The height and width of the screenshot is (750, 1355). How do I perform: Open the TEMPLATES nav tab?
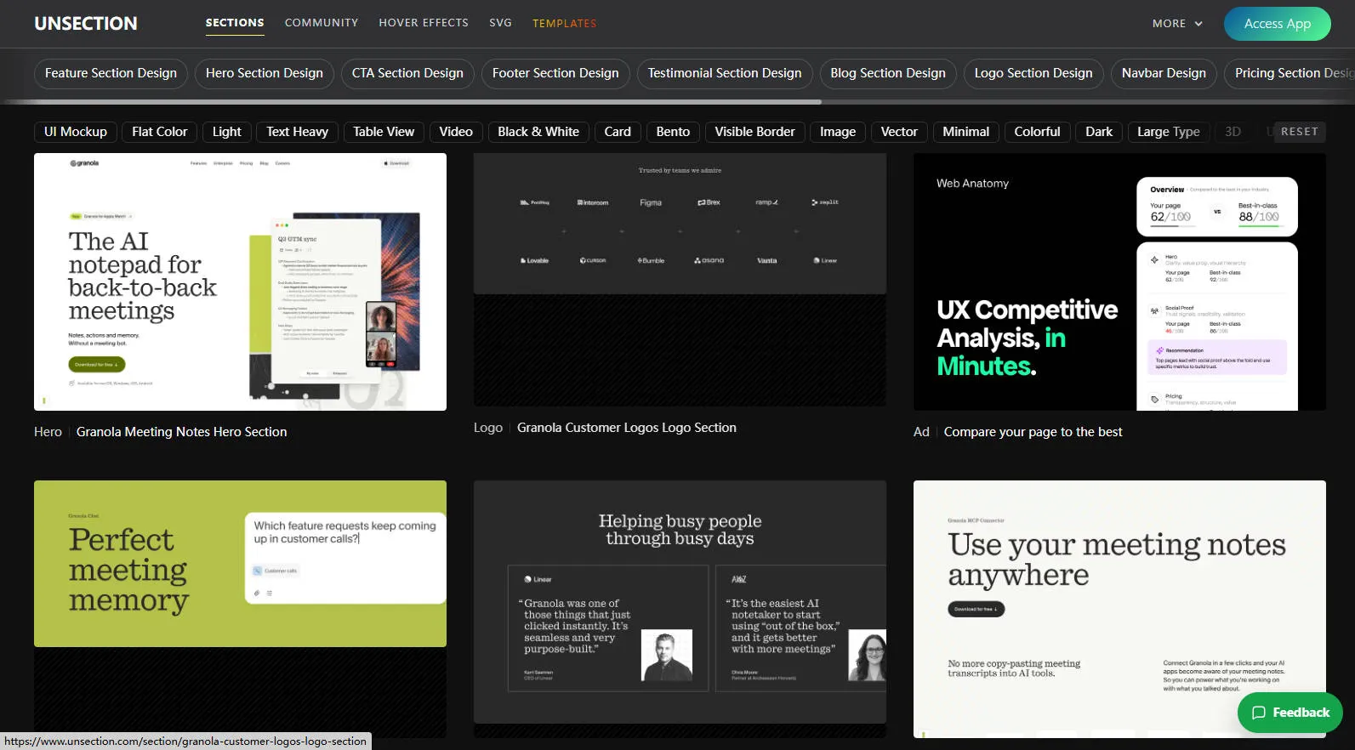coord(565,23)
